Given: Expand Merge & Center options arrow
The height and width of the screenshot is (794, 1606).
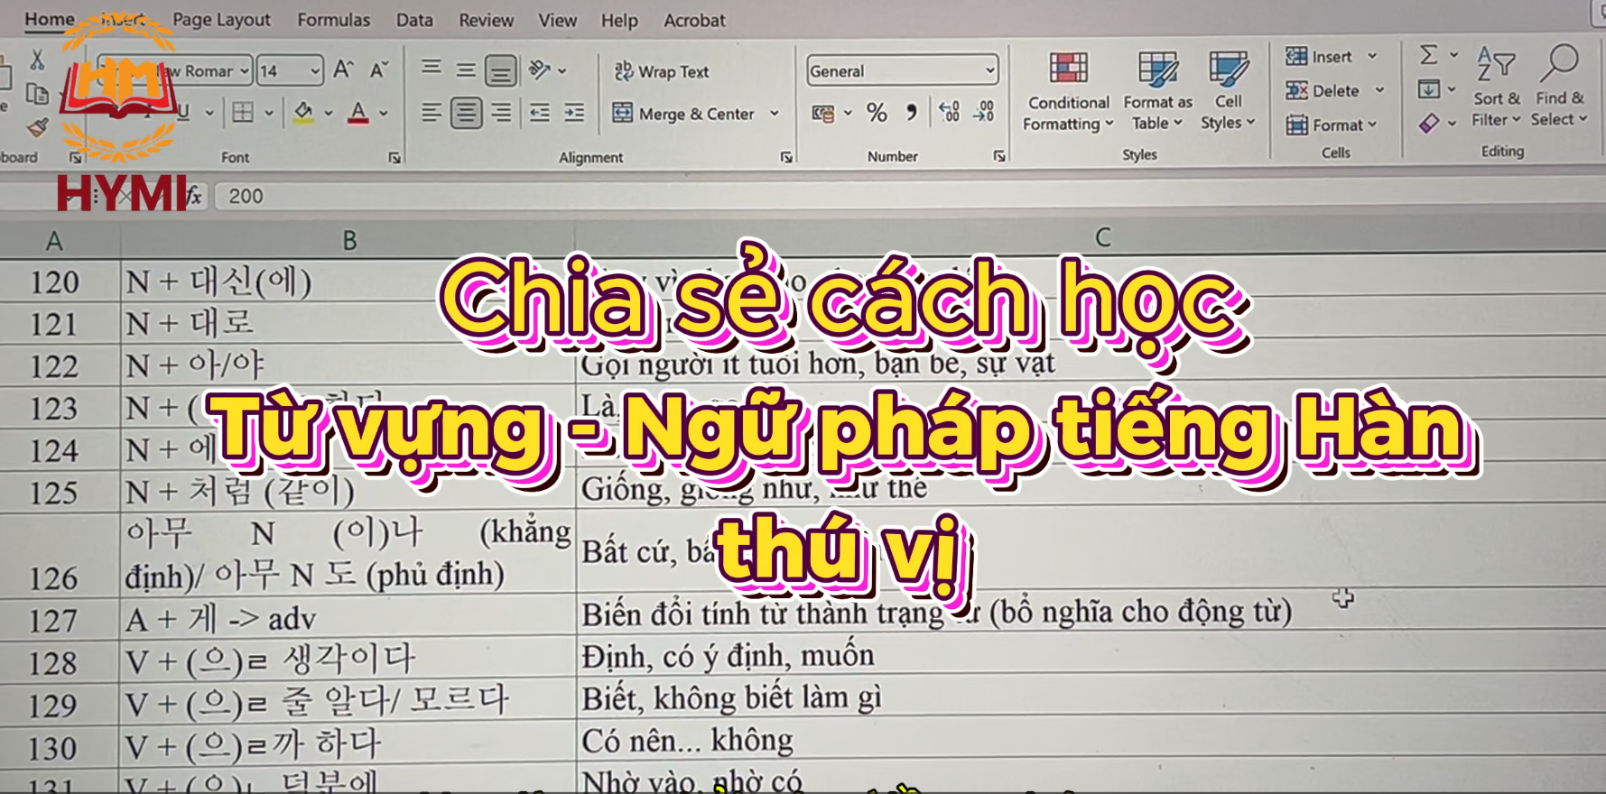Looking at the screenshot, I should pyautogui.click(x=775, y=114).
